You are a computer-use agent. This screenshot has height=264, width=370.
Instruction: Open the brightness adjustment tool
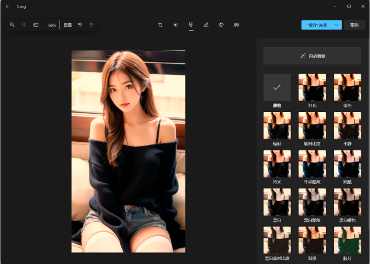click(175, 25)
